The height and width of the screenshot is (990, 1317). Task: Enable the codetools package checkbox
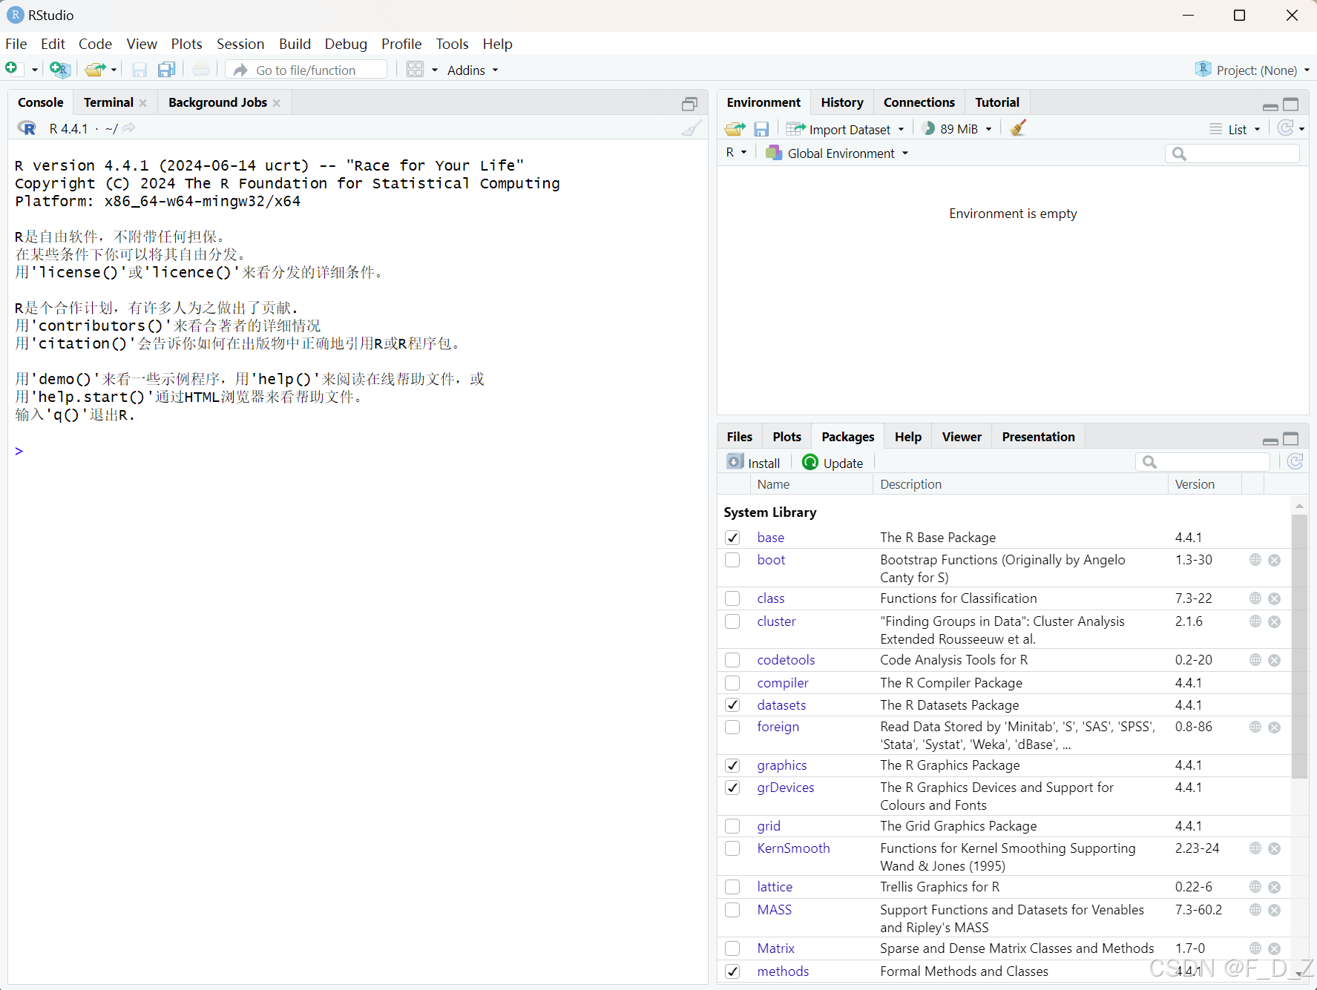pyautogui.click(x=733, y=660)
